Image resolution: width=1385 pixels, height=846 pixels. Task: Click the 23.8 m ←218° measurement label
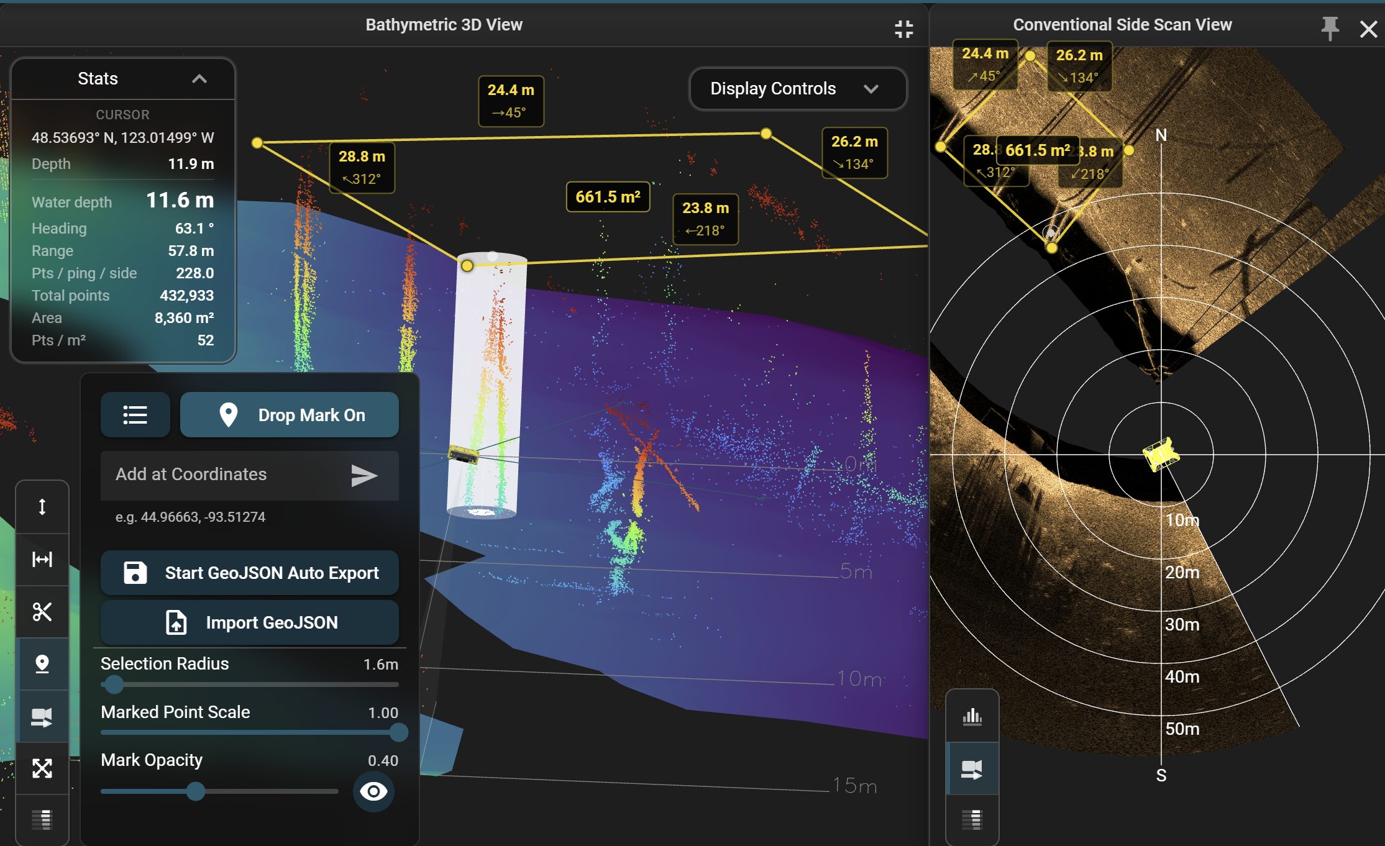click(705, 219)
